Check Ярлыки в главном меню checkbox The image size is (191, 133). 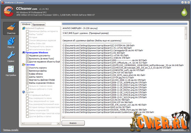pyautogui.click(x=27, y=86)
